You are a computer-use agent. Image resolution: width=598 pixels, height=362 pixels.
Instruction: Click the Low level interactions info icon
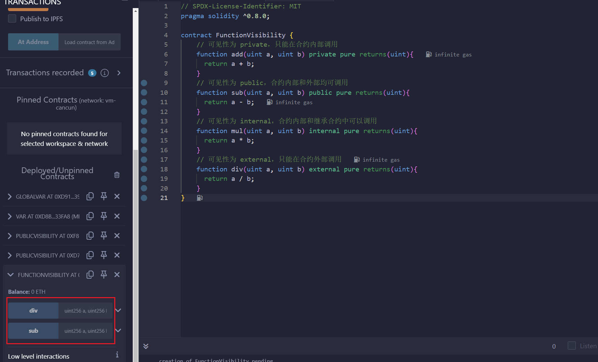(x=117, y=355)
